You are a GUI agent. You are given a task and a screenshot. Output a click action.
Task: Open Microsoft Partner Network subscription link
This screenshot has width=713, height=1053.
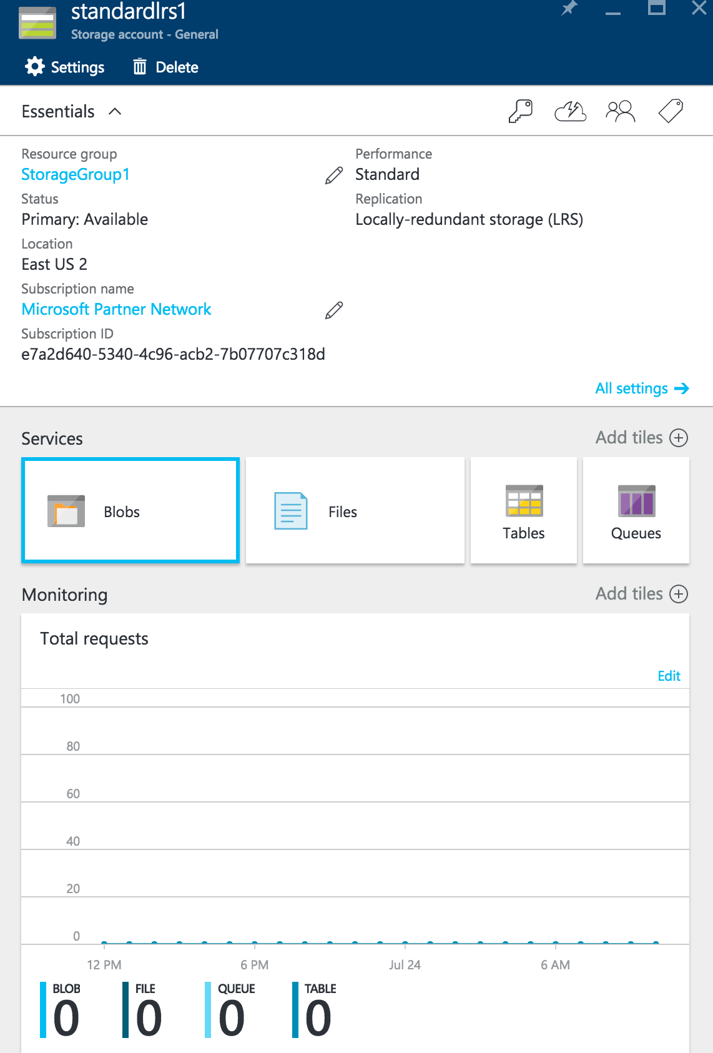(x=116, y=309)
